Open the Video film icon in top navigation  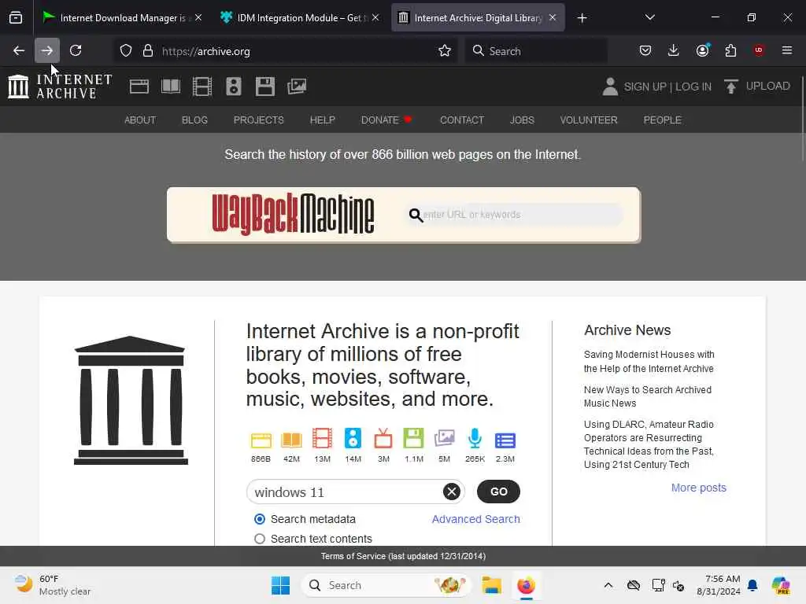pyautogui.click(x=202, y=87)
